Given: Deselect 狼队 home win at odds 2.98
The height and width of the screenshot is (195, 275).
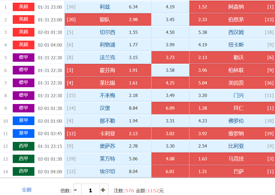Looking at the screenshot, I should [108, 19].
